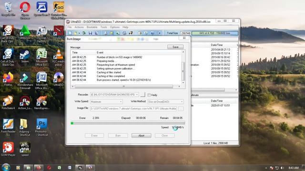Image resolution: width=305 pixels, height=171 pixels.
Task: Open Opera Browser desktop shortcut
Action: point(25,10)
